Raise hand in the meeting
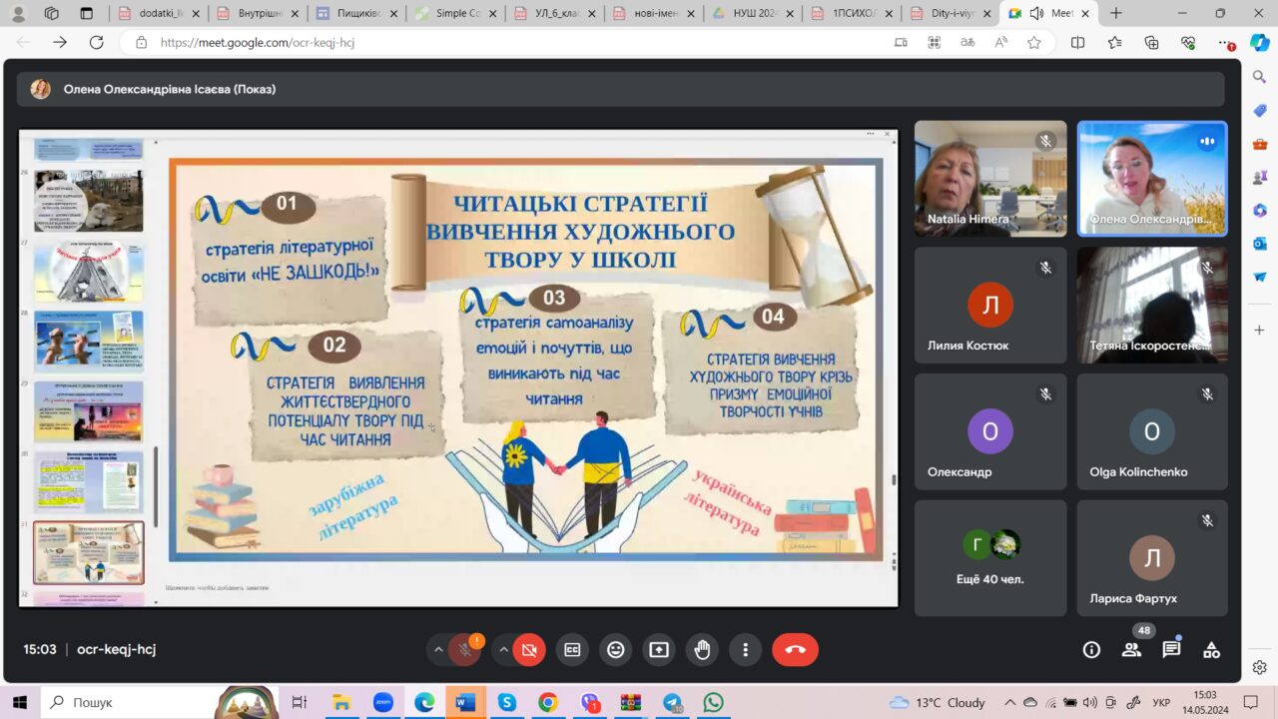Viewport: 1278px width, 719px height. pos(702,649)
